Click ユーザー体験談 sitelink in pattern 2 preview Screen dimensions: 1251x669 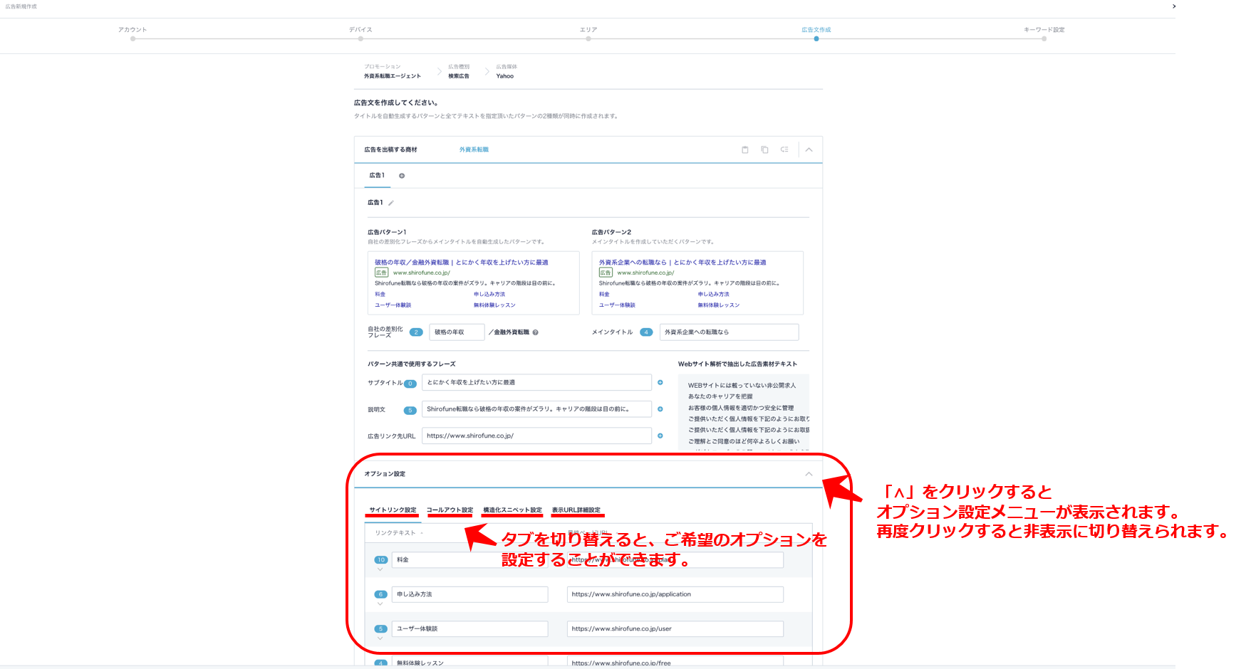(x=617, y=305)
